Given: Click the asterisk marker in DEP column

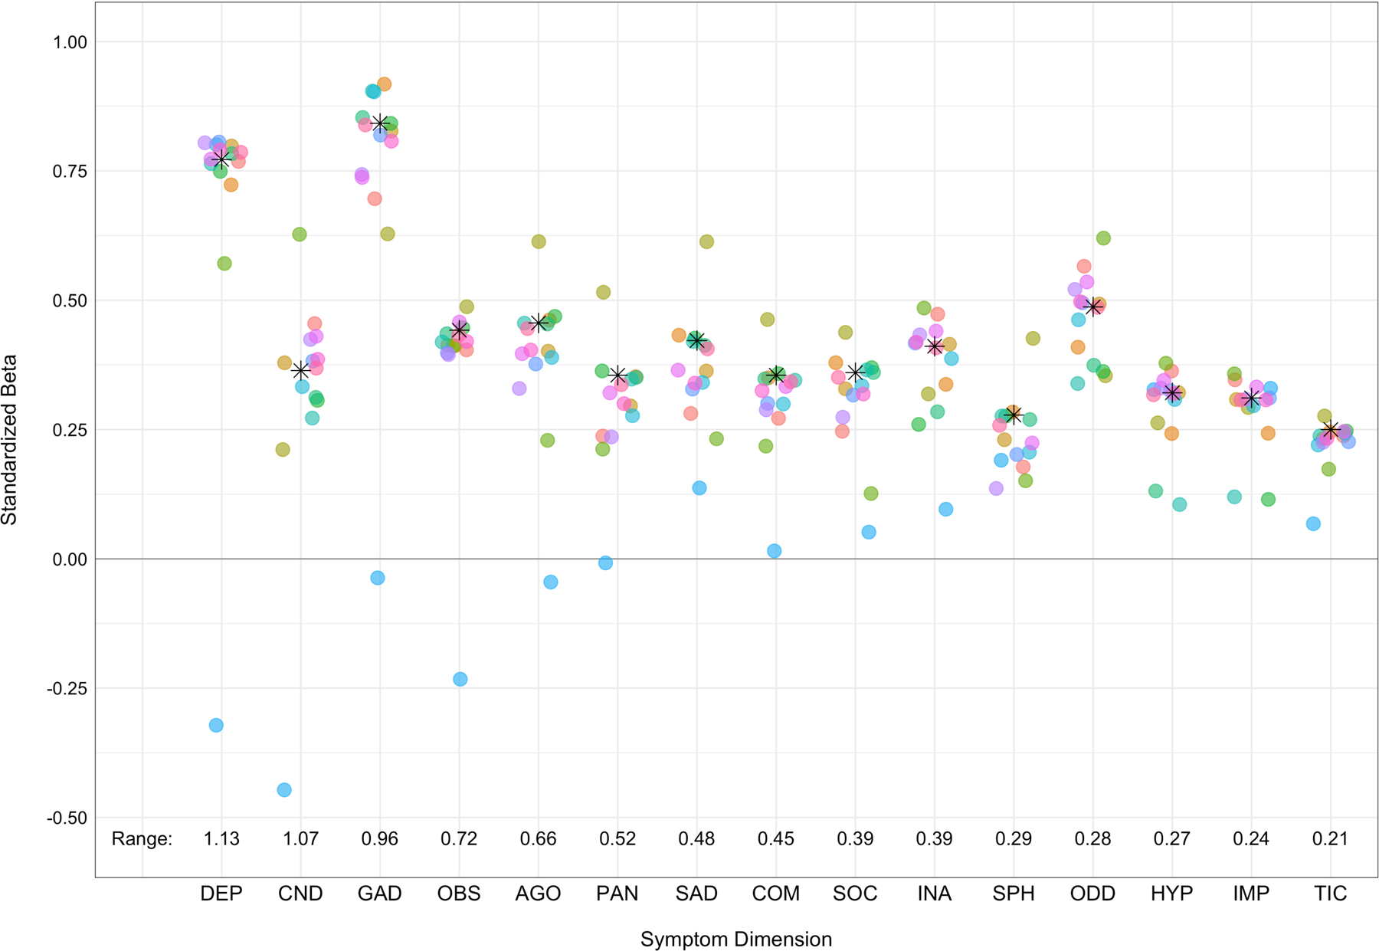Looking at the screenshot, I should tap(221, 159).
